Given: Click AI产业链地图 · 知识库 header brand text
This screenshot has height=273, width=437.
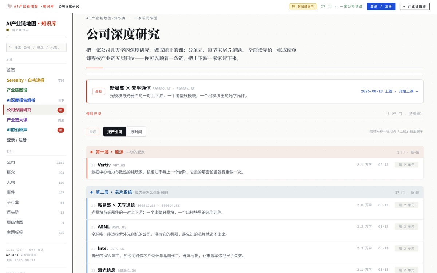Looking at the screenshot, I should point(34,6).
